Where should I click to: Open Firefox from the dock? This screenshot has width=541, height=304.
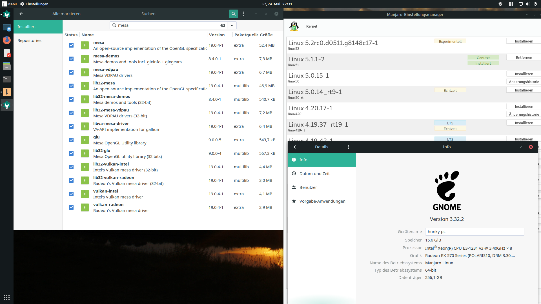click(7, 40)
